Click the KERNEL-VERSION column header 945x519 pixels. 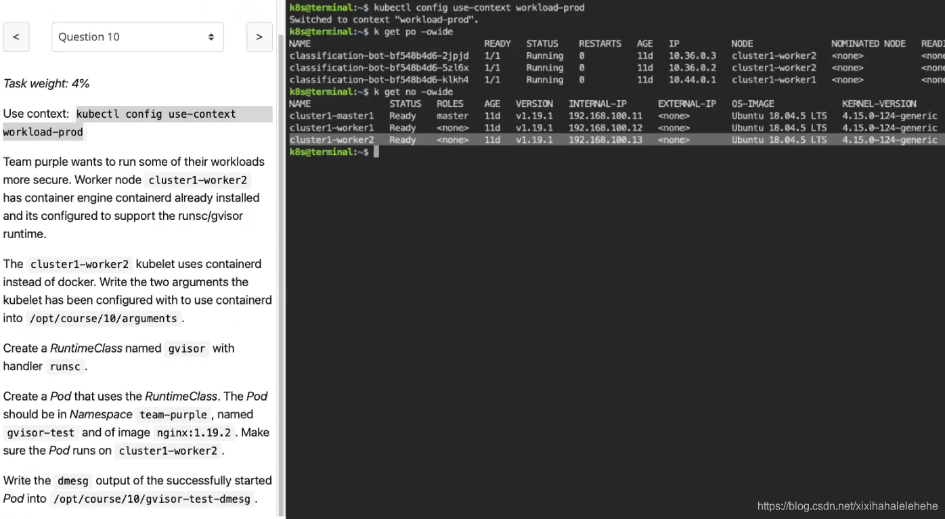click(x=879, y=104)
